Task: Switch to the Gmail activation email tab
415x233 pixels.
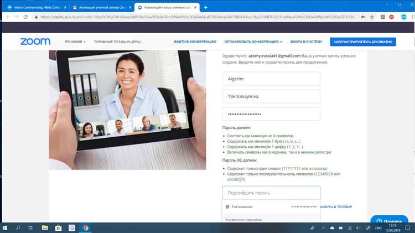Action: [x=102, y=7]
